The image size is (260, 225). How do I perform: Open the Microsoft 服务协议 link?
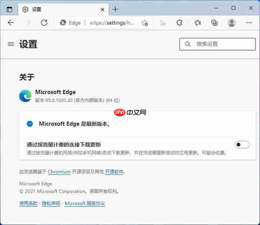85,203
